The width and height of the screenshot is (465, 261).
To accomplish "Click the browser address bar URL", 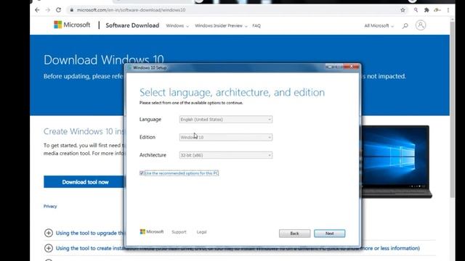I will [x=131, y=10].
